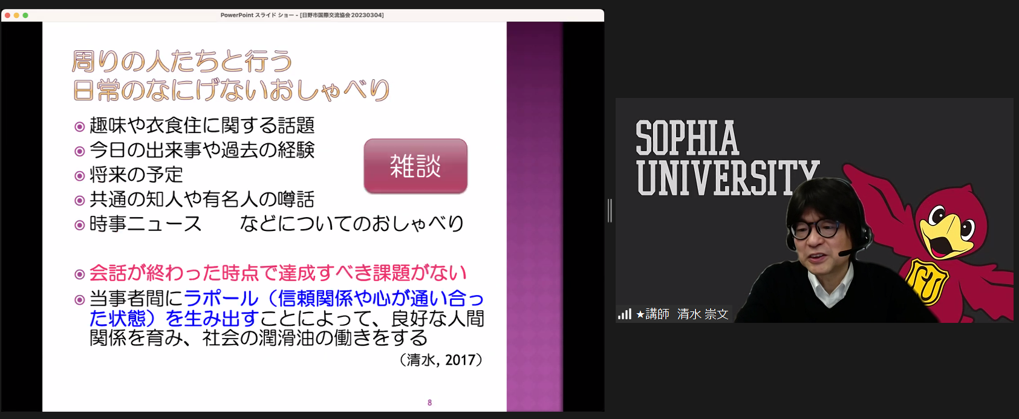The height and width of the screenshot is (419, 1019).
Task: Click the panel divider handle beside the video
Action: (x=610, y=210)
